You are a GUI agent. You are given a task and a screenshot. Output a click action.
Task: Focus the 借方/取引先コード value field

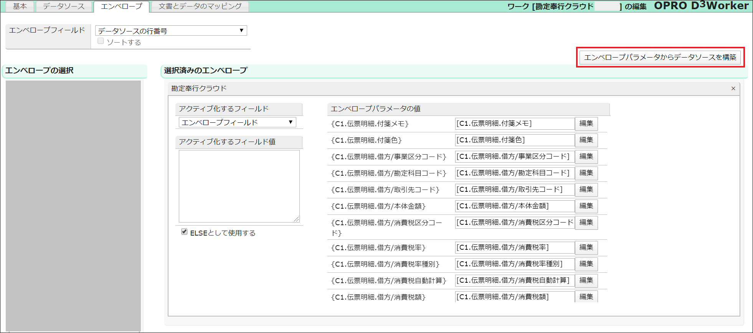coord(514,190)
